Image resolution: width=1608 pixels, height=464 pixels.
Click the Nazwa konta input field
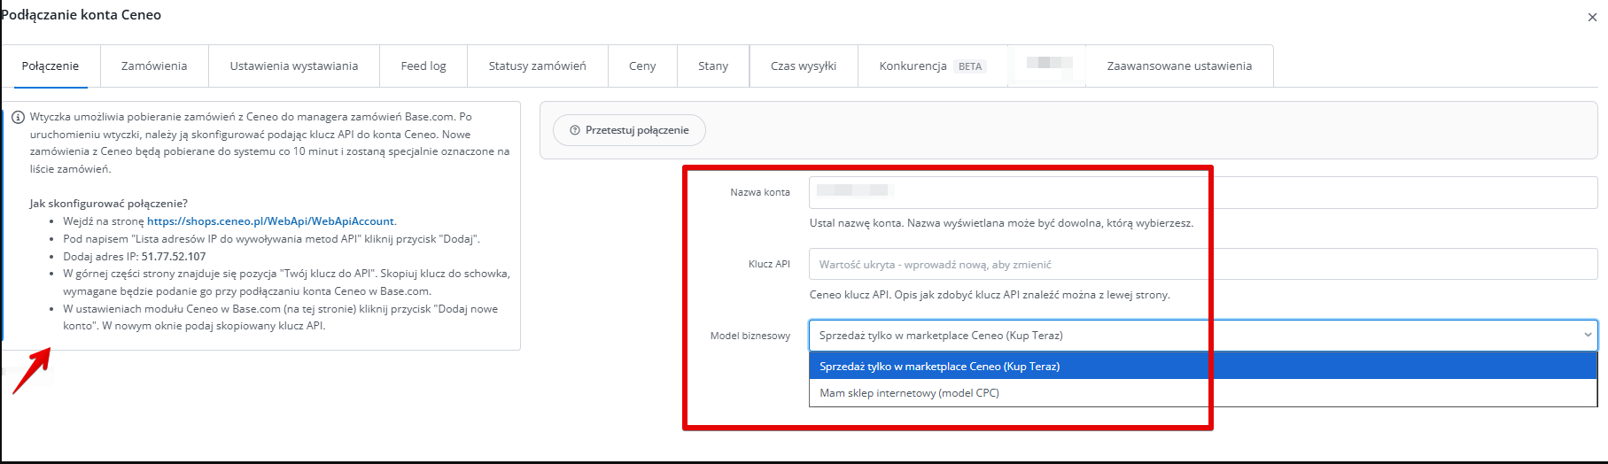1202,192
